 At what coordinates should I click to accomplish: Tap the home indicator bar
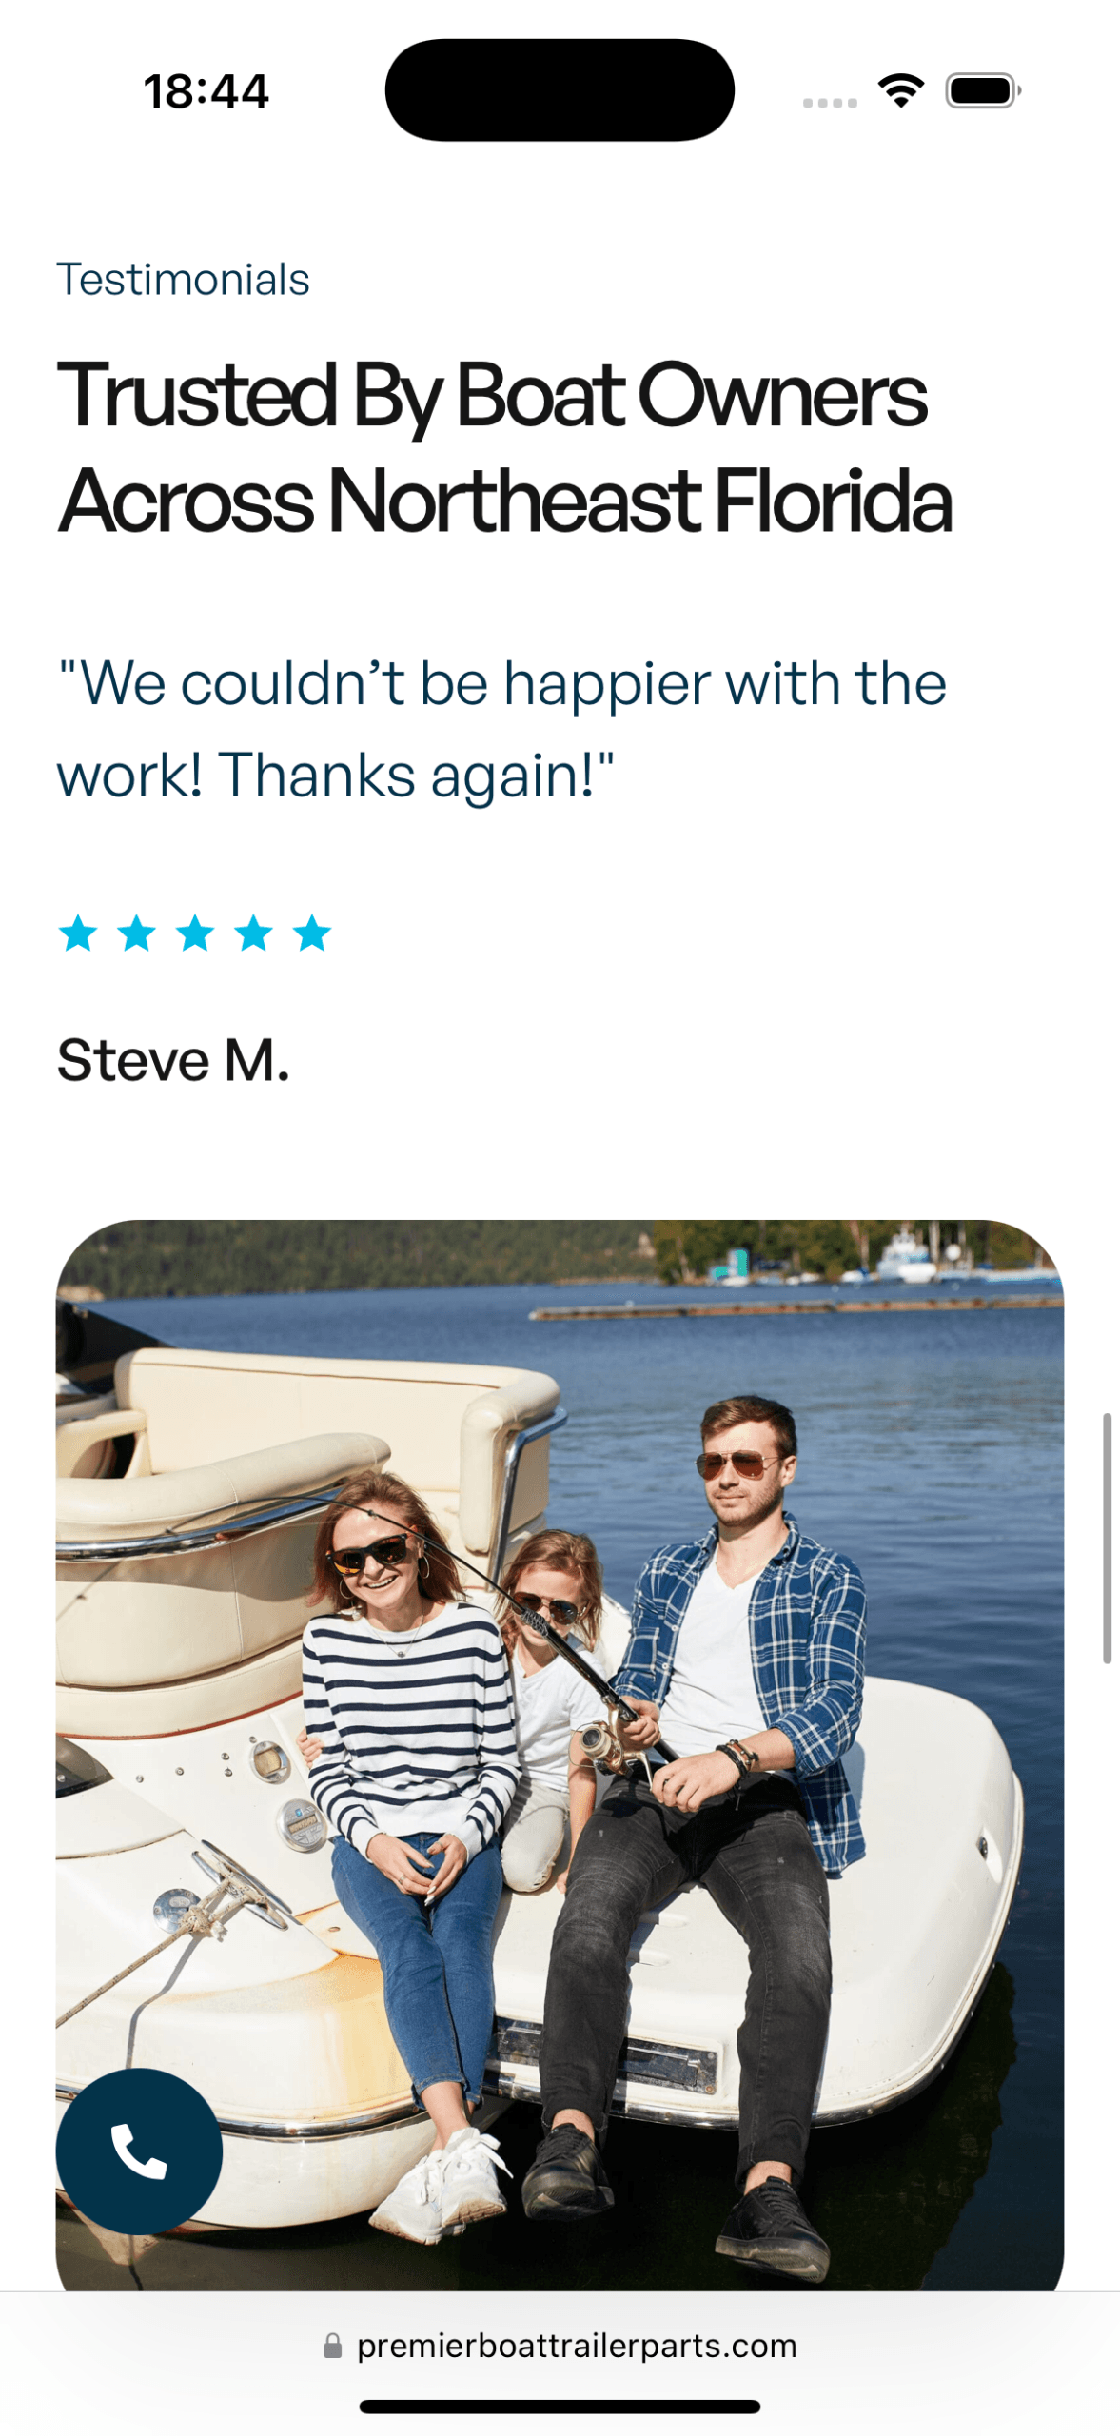point(560,2407)
